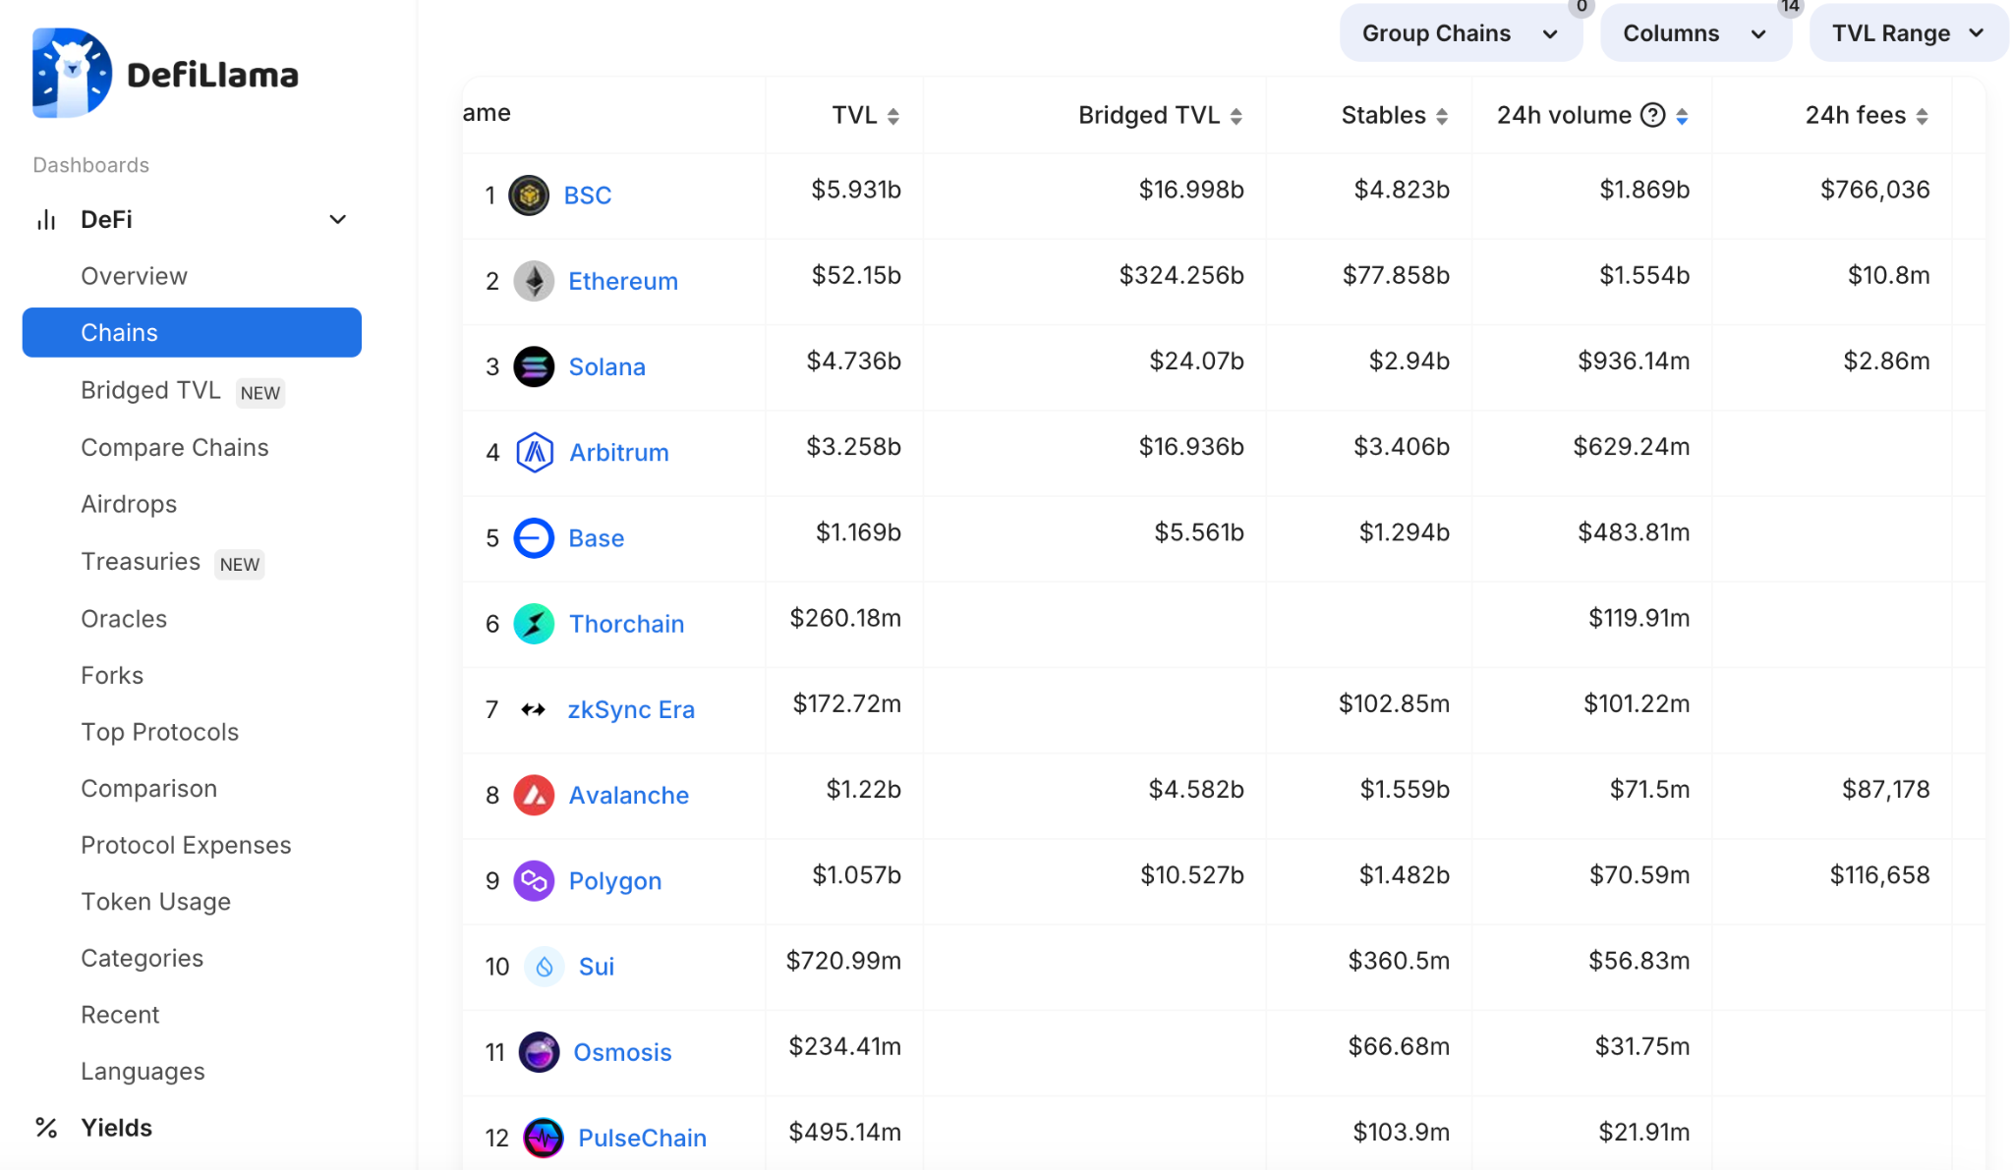Click Solana's Bridged TVL value $24.07b
The image size is (2013, 1170).
point(1196,361)
